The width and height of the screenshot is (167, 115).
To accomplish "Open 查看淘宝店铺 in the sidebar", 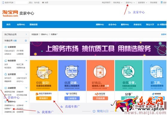I will 10,92.
